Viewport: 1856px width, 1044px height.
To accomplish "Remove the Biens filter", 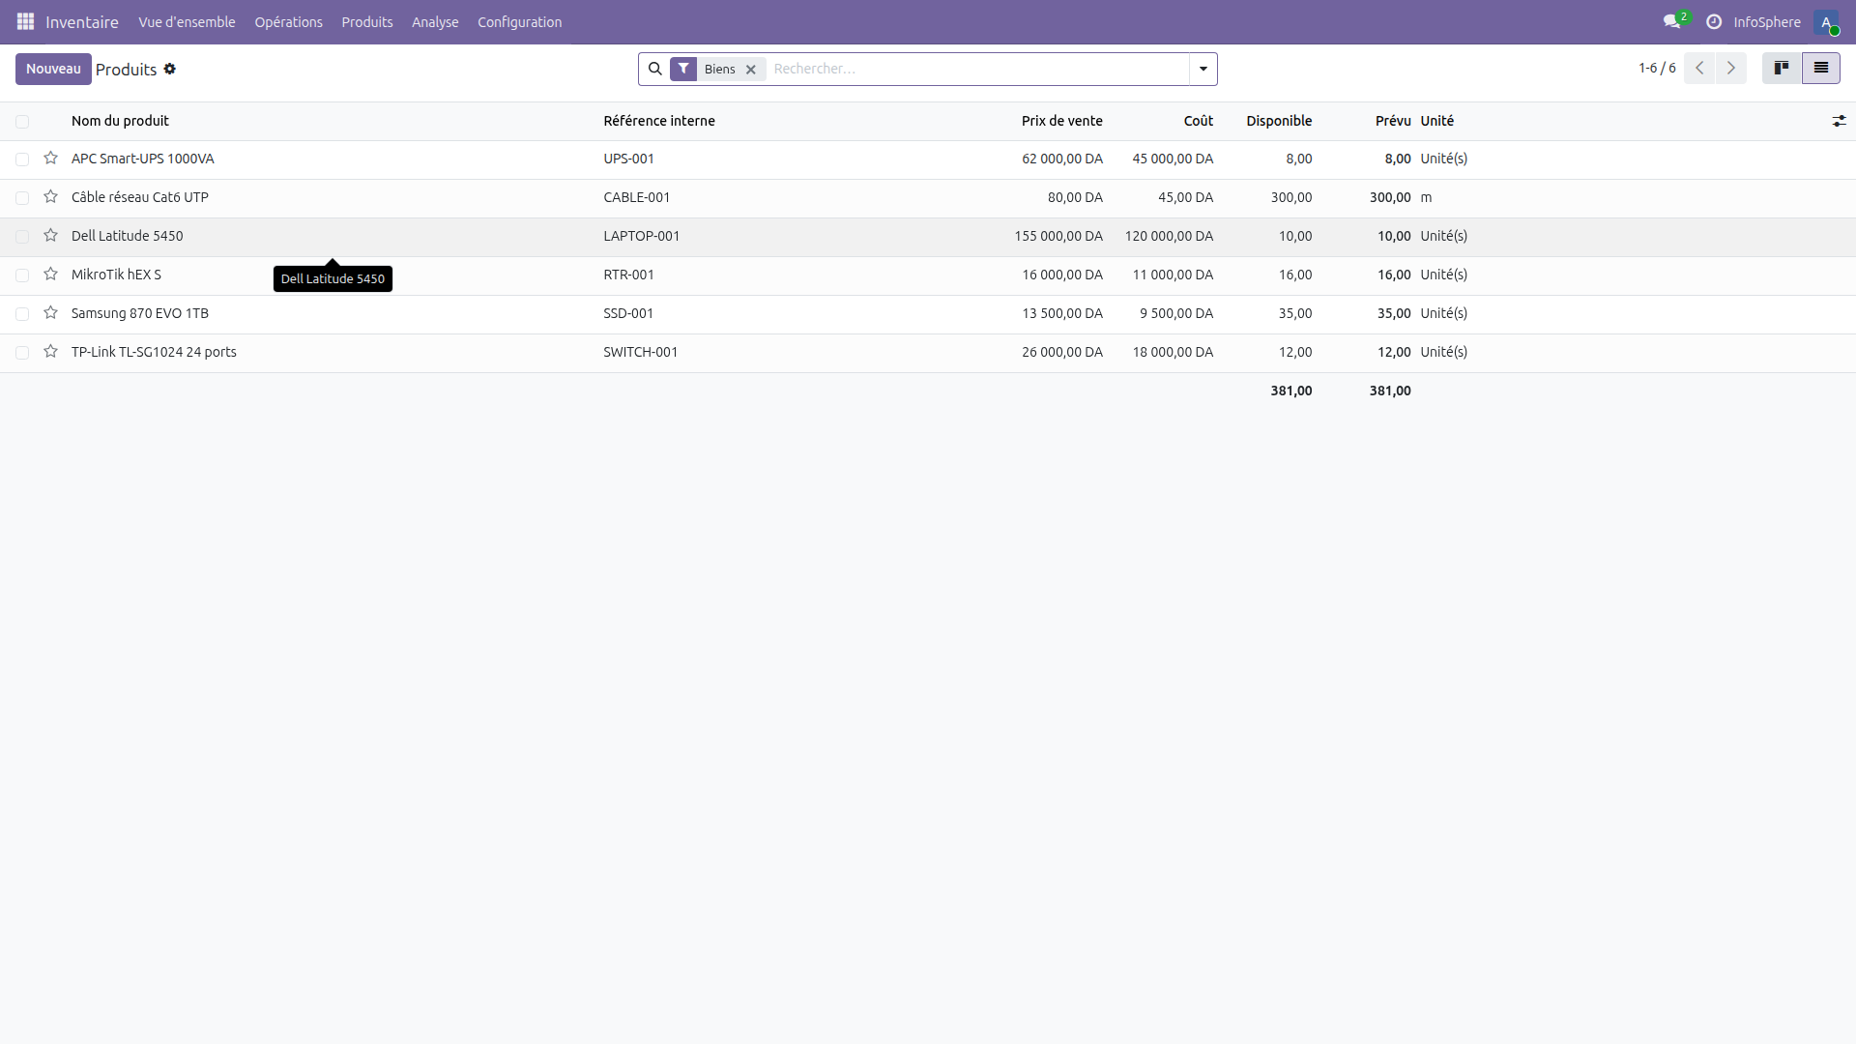I will 751,69.
